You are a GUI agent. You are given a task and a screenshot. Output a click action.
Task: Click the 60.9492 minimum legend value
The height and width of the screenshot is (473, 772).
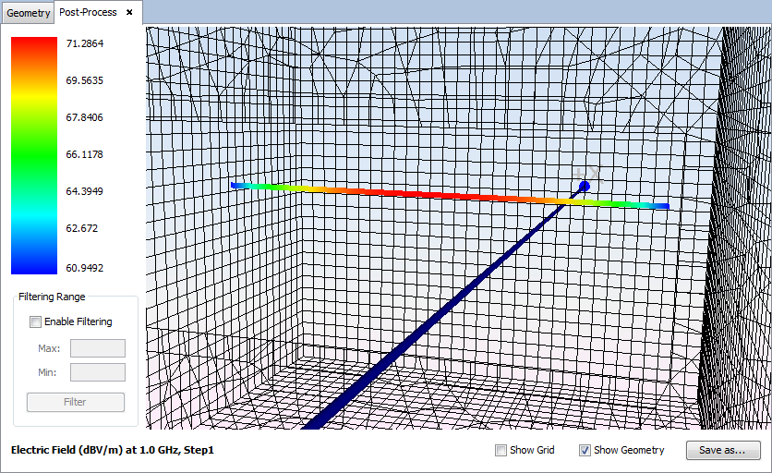click(x=84, y=268)
